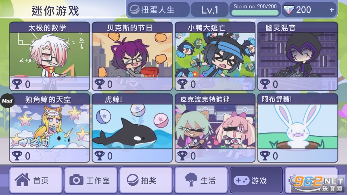Click the home icon on 首页

(x=22, y=180)
